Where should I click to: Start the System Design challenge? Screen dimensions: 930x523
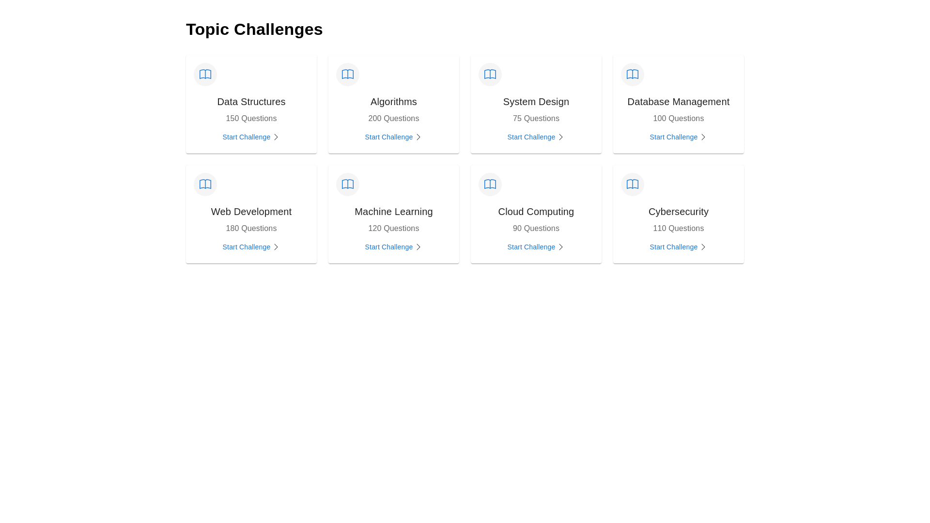pos(531,137)
